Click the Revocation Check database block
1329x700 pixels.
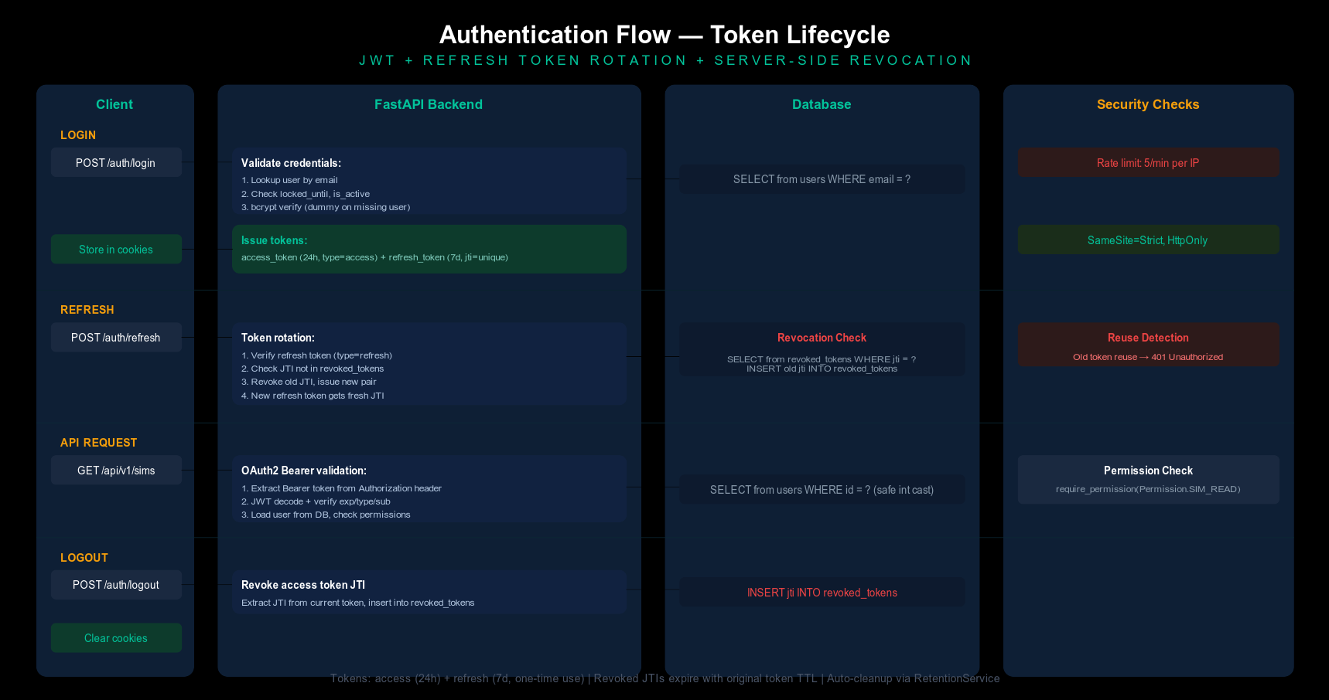822,349
